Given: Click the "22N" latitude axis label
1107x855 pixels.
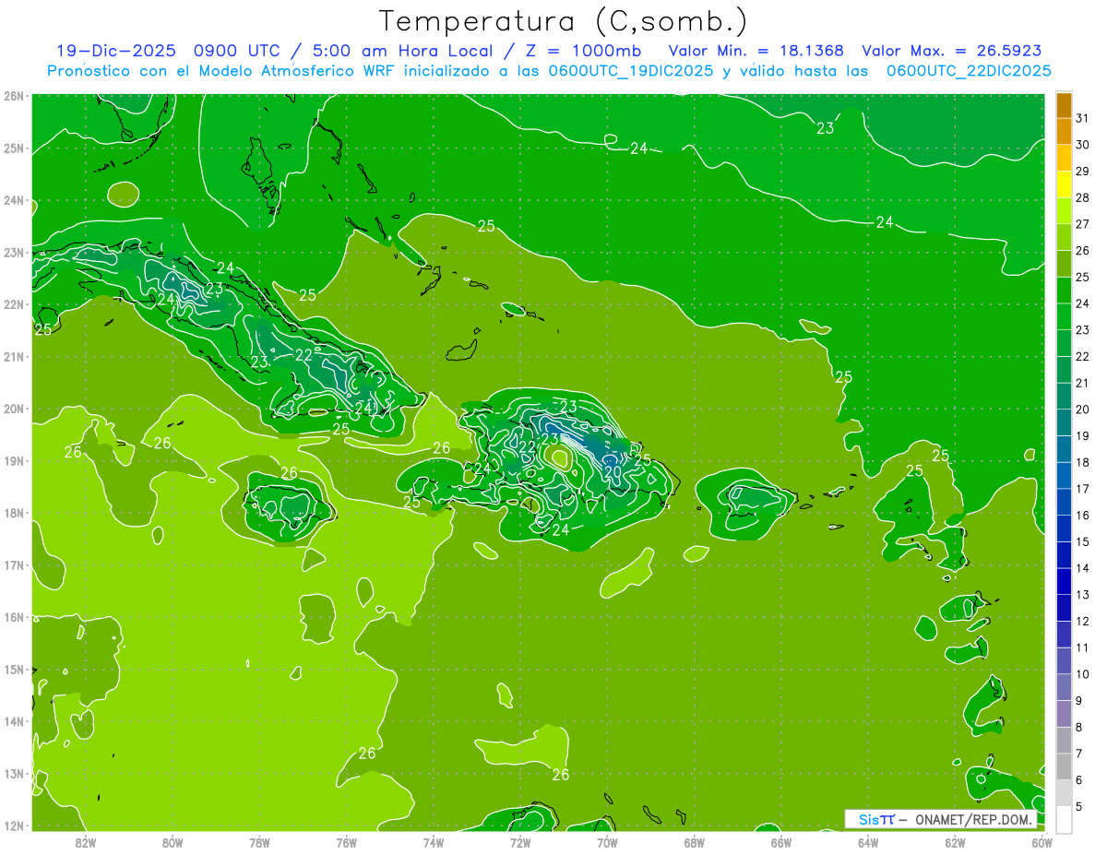Looking at the screenshot, I should 14,304.
